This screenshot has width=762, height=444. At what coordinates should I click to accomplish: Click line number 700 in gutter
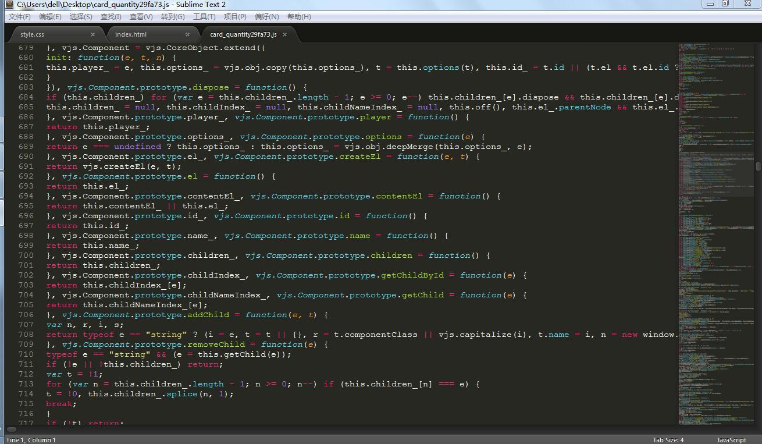pos(26,255)
